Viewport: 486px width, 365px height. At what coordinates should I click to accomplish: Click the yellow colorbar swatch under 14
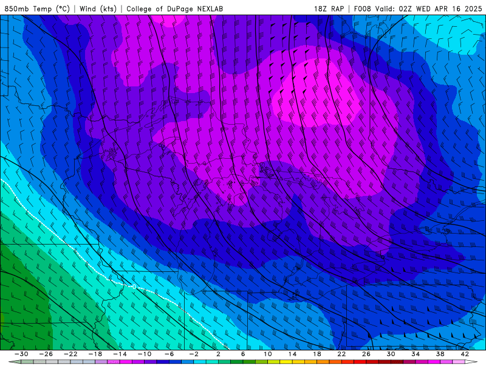point(286,362)
